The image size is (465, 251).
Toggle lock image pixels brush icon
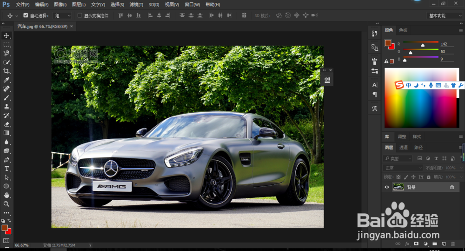coord(405,177)
